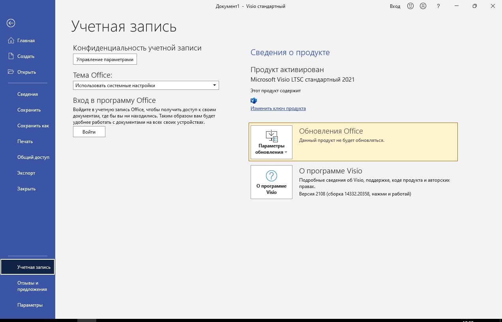Click the Войти button
This screenshot has height=322, width=502.
point(89,132)
